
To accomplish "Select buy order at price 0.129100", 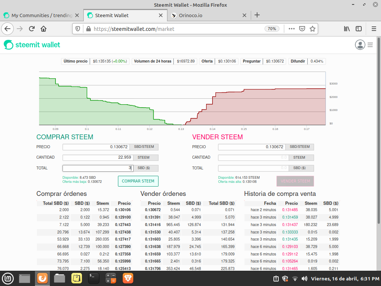I will pyautogui.click(x=84, y=217).
